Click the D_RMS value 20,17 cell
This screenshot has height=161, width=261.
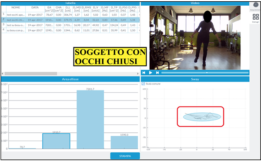(x=87, y=25)
